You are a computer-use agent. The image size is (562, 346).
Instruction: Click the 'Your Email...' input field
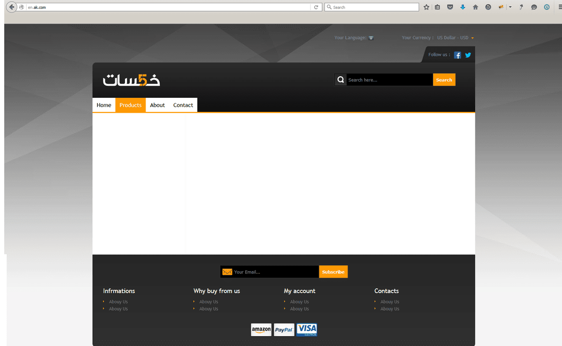pyautogui.click(x=276, y=272)
